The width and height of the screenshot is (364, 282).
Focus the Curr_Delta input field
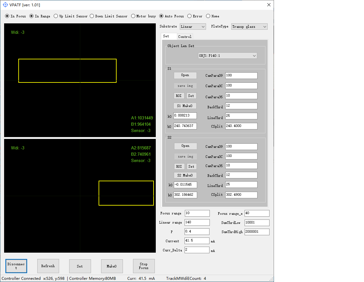[x=197, y=250]
